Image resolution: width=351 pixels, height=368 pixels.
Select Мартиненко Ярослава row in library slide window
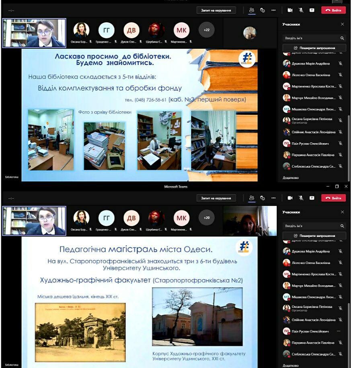click(x=313, y=86)
